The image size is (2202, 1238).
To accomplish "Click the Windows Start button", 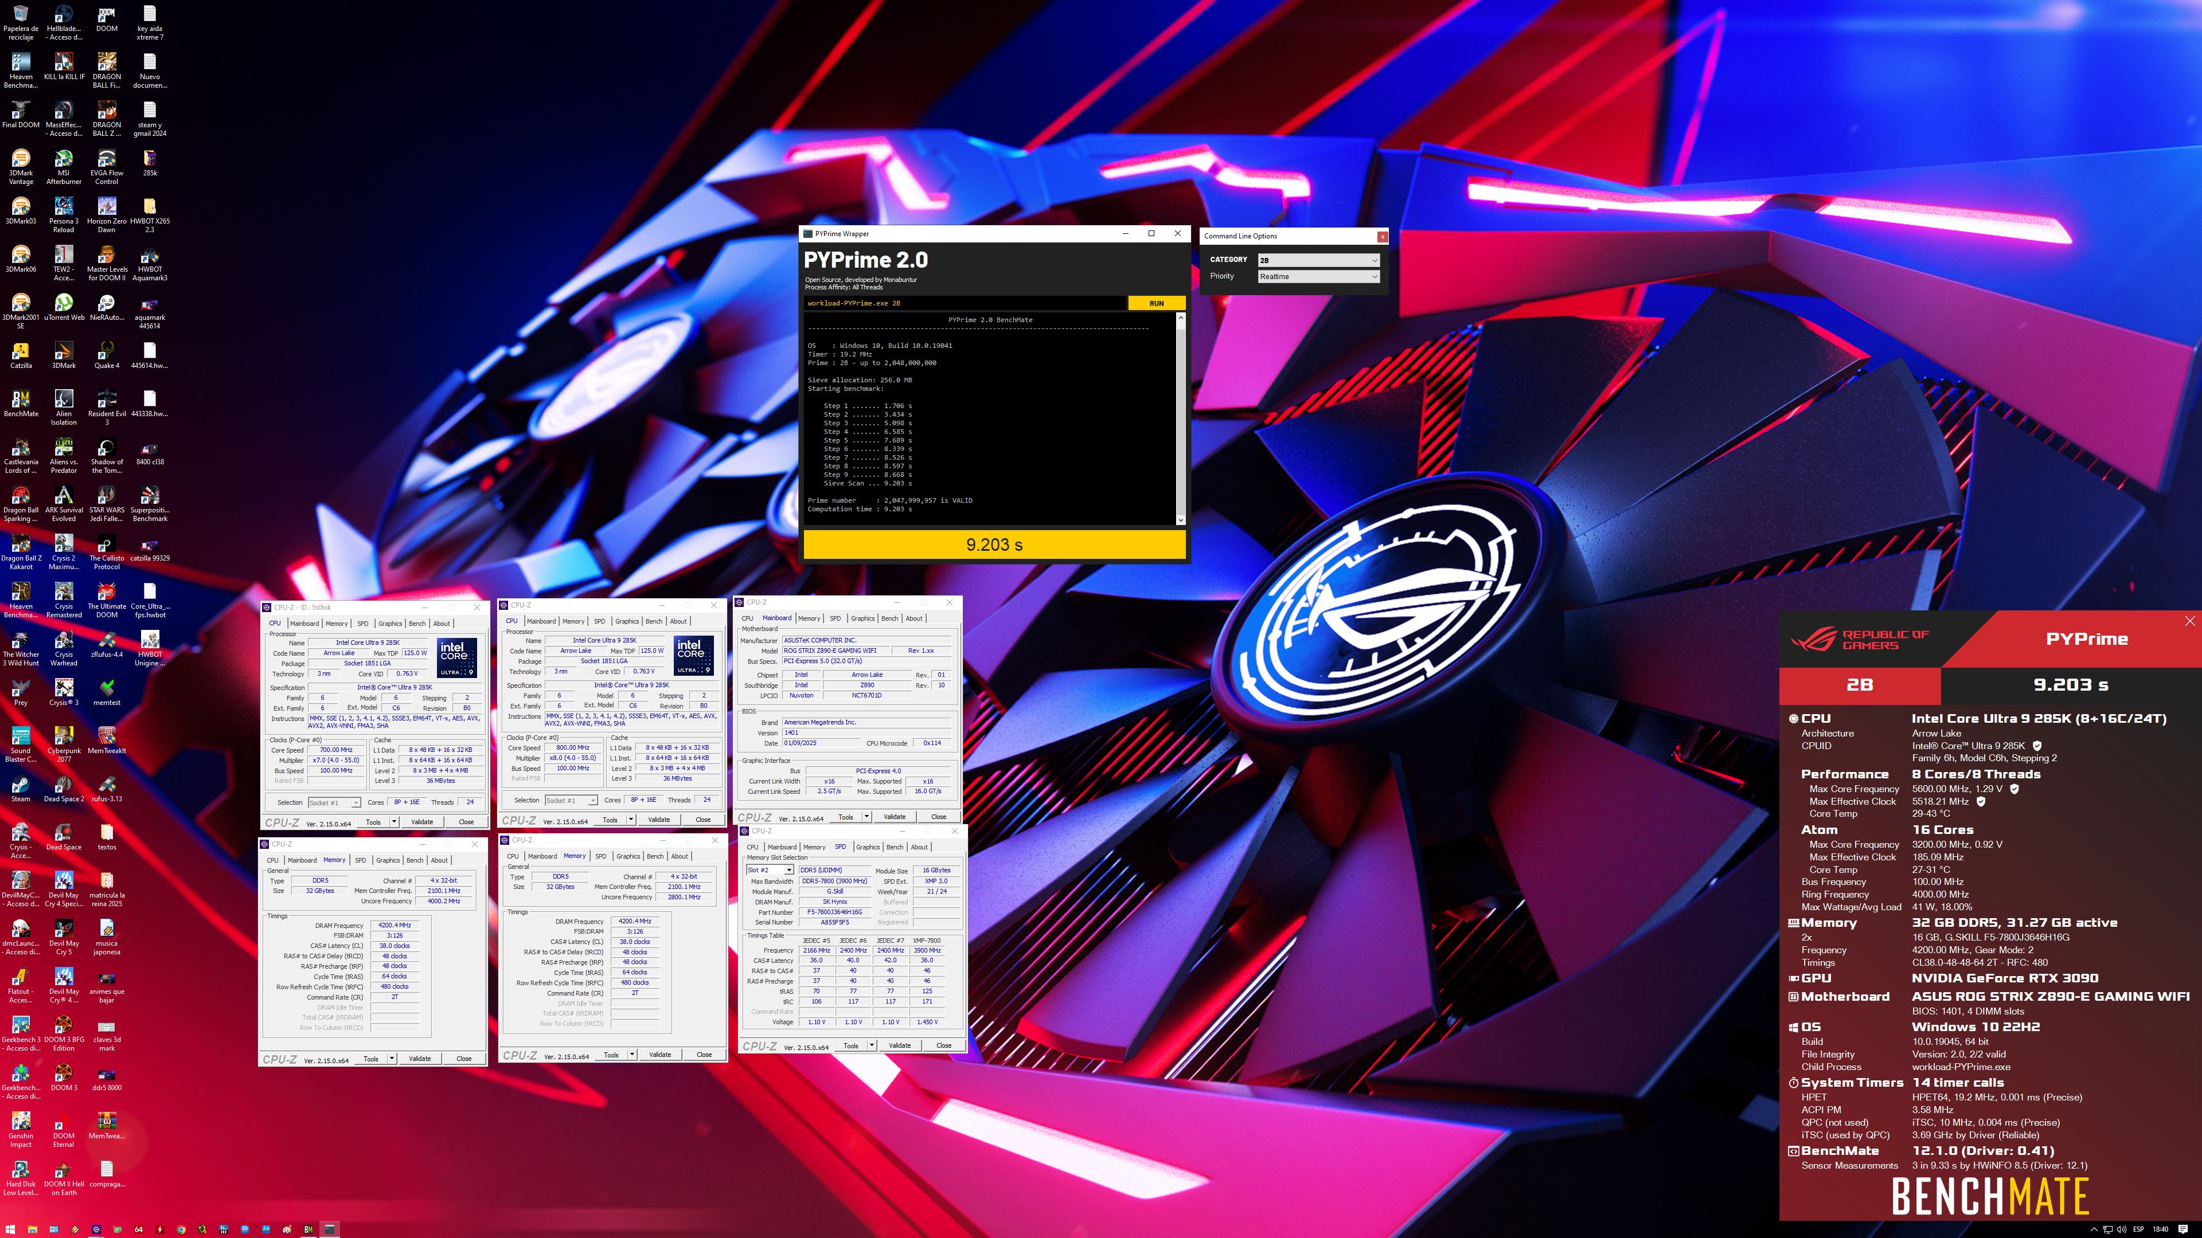I will coord(10,1229).
